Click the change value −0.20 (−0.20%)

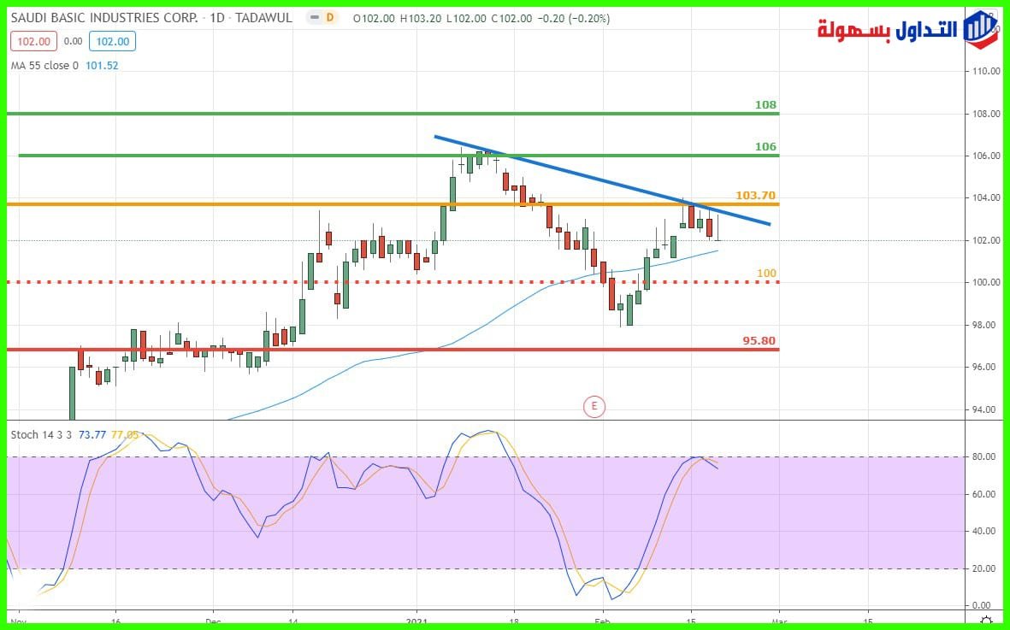[574, 19]
